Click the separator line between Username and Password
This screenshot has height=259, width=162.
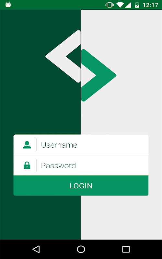(81, 155)
